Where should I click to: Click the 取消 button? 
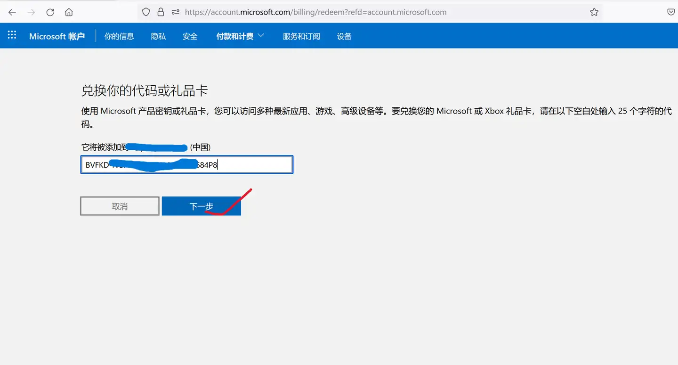pyautogui.click(x=120, y=206)
